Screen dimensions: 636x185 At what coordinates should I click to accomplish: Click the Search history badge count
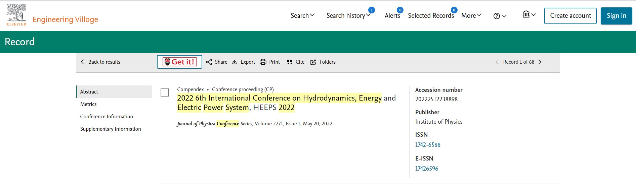coord(372,10)
